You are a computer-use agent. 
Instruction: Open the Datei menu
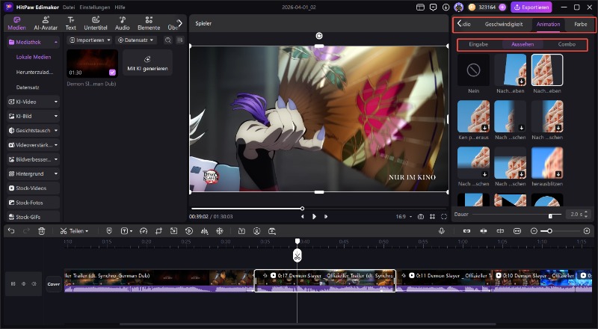(69, 7)
